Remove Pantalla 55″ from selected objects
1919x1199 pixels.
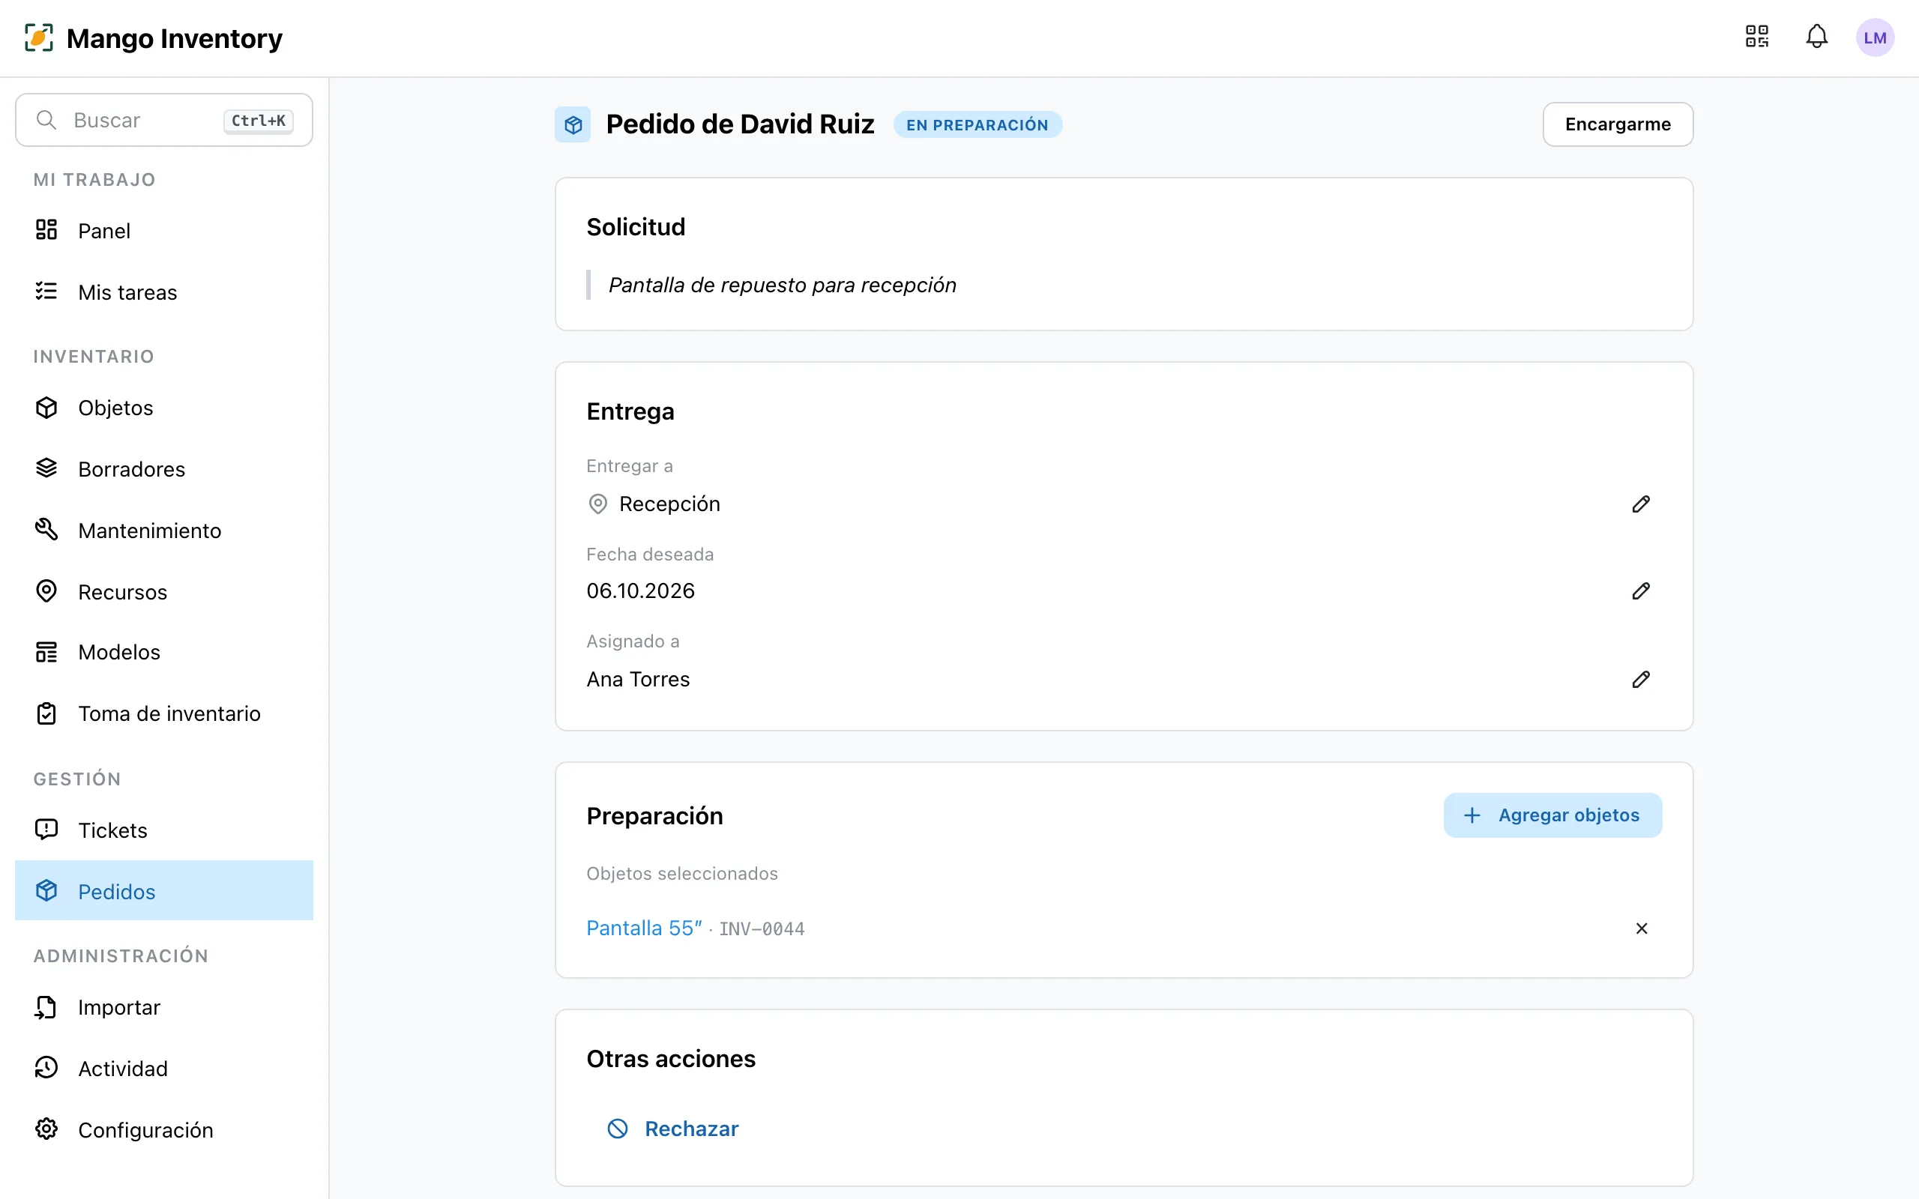pos(1642,928)
